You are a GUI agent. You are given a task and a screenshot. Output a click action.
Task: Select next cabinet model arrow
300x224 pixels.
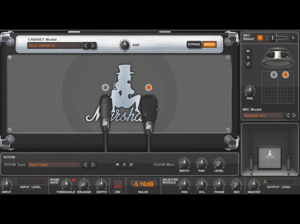point(93,46)
